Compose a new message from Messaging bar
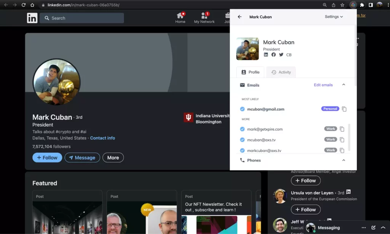Image resolution: width=390 pixels, height=234 pixels. pyautogui.click(x=373, y=228)
